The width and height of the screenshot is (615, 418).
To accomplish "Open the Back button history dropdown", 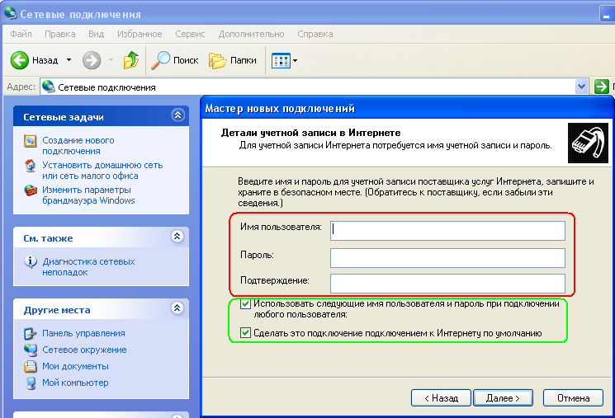I will coord(69,60).
